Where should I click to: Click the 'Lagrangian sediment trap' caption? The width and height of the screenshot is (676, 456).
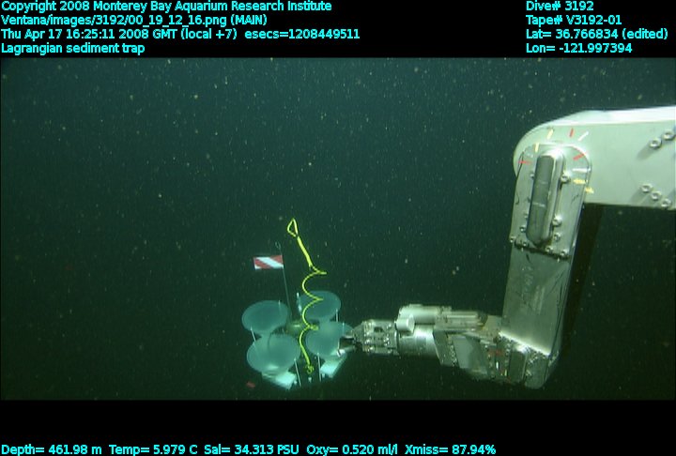click(x=73, y=48)
